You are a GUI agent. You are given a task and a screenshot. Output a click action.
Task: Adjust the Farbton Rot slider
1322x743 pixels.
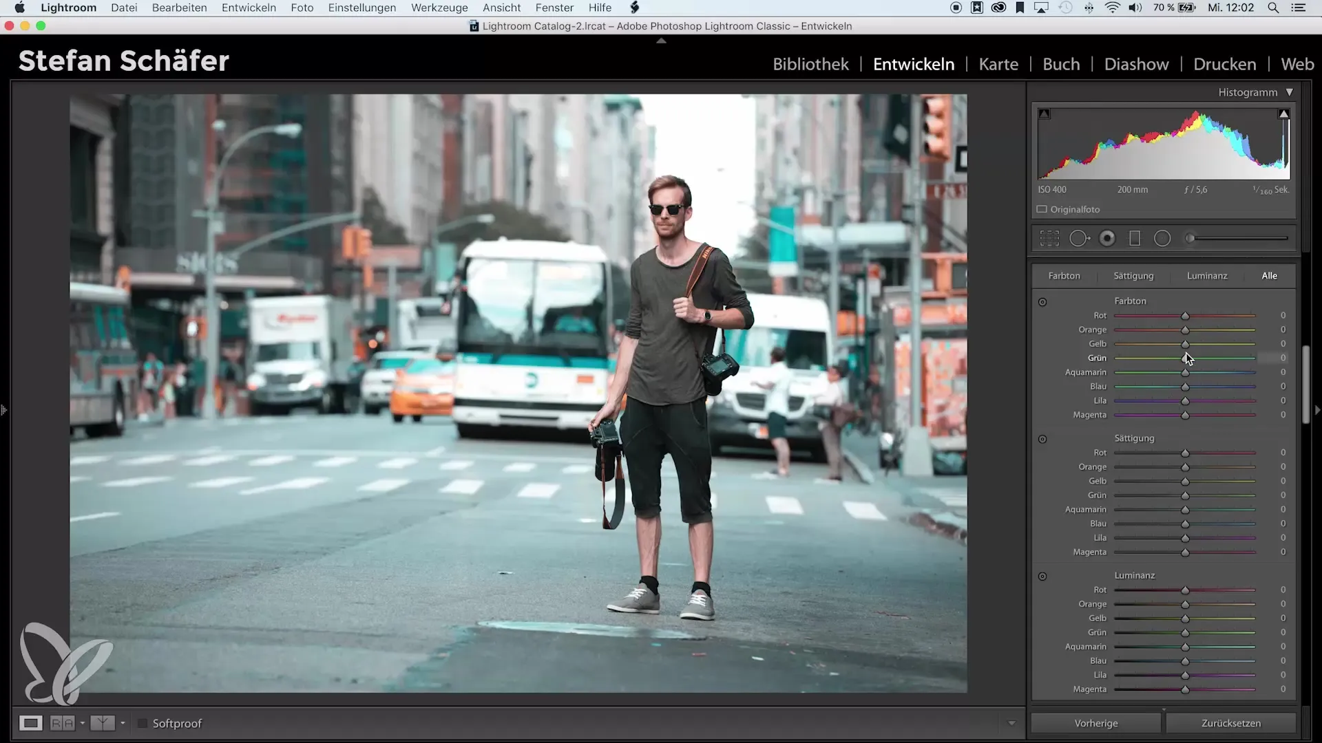pos(1185,316)
